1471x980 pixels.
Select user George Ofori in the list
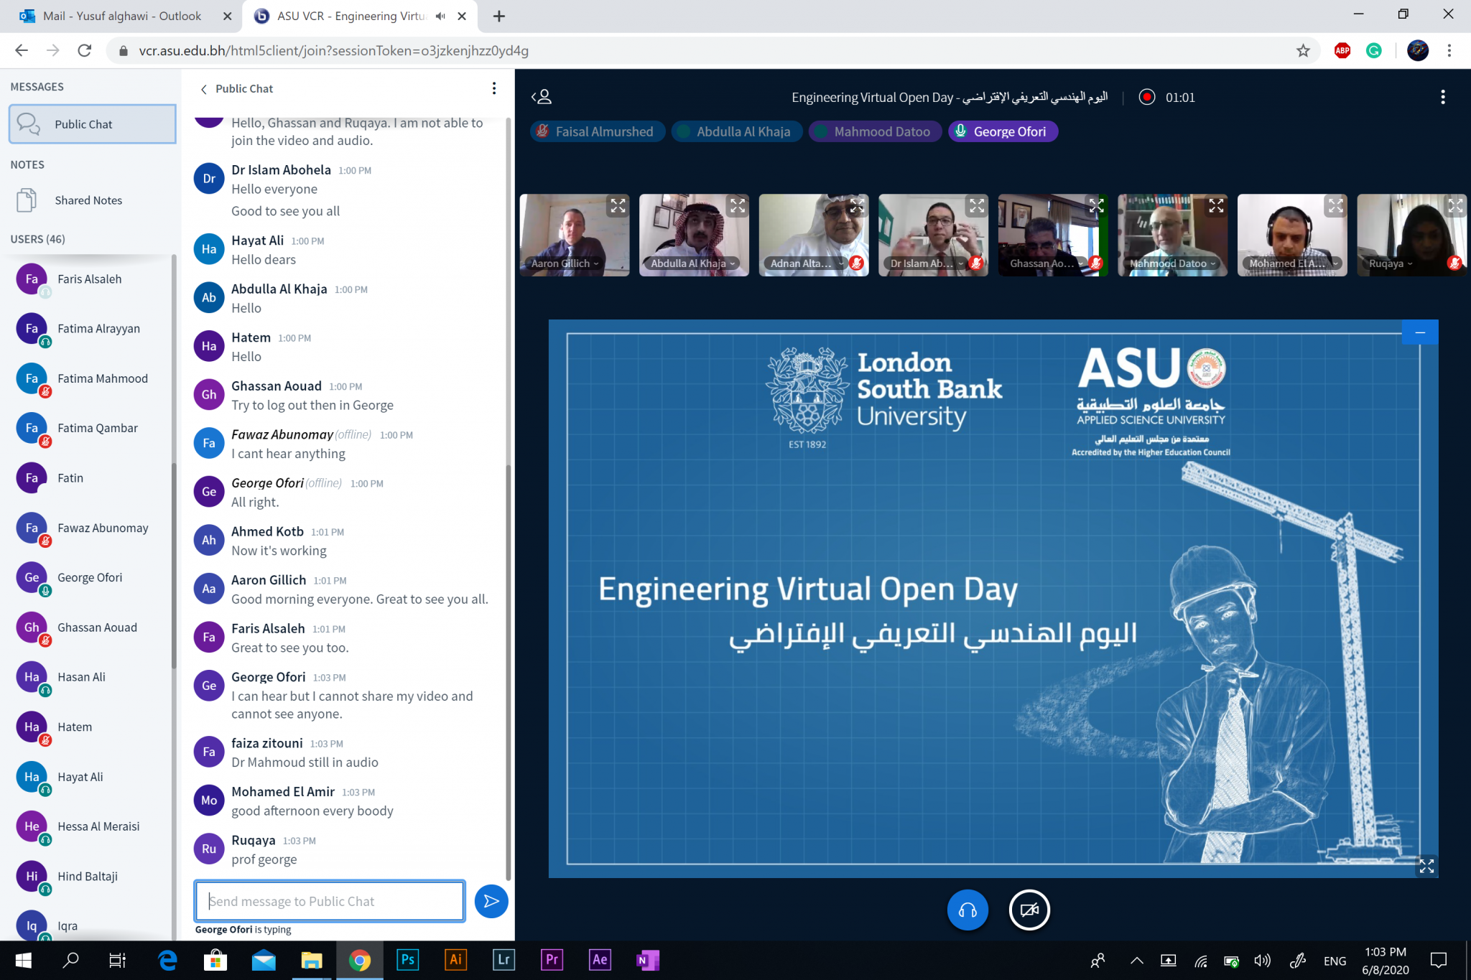90,578
